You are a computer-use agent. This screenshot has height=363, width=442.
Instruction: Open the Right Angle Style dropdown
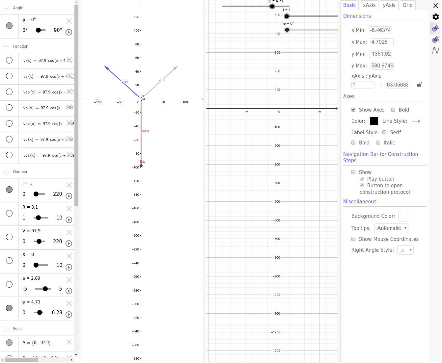pos(405,250)
